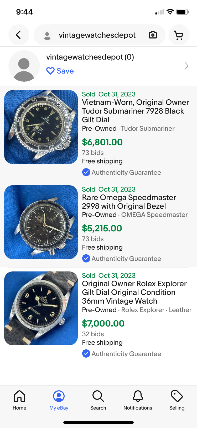Tap the back arrow button
This screenshot has width=197, height=428.
(19, 35)
